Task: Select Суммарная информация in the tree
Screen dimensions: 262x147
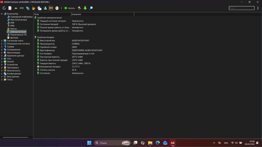Action: click(20, 17)
